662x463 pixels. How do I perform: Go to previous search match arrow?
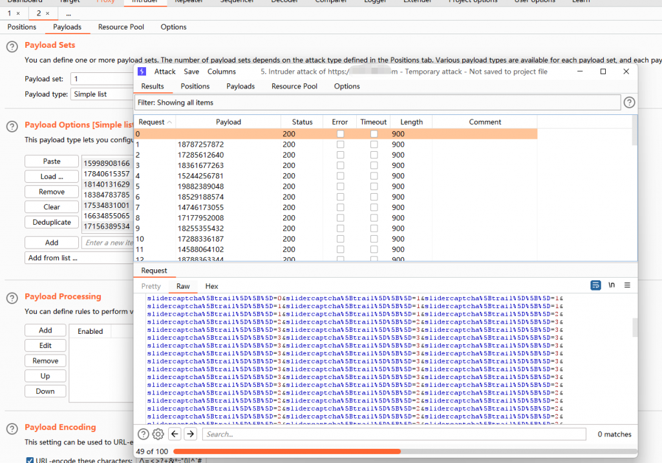tap(175, 434)
